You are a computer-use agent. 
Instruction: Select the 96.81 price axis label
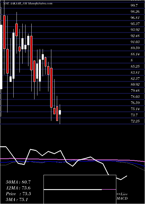pos(135,17)
